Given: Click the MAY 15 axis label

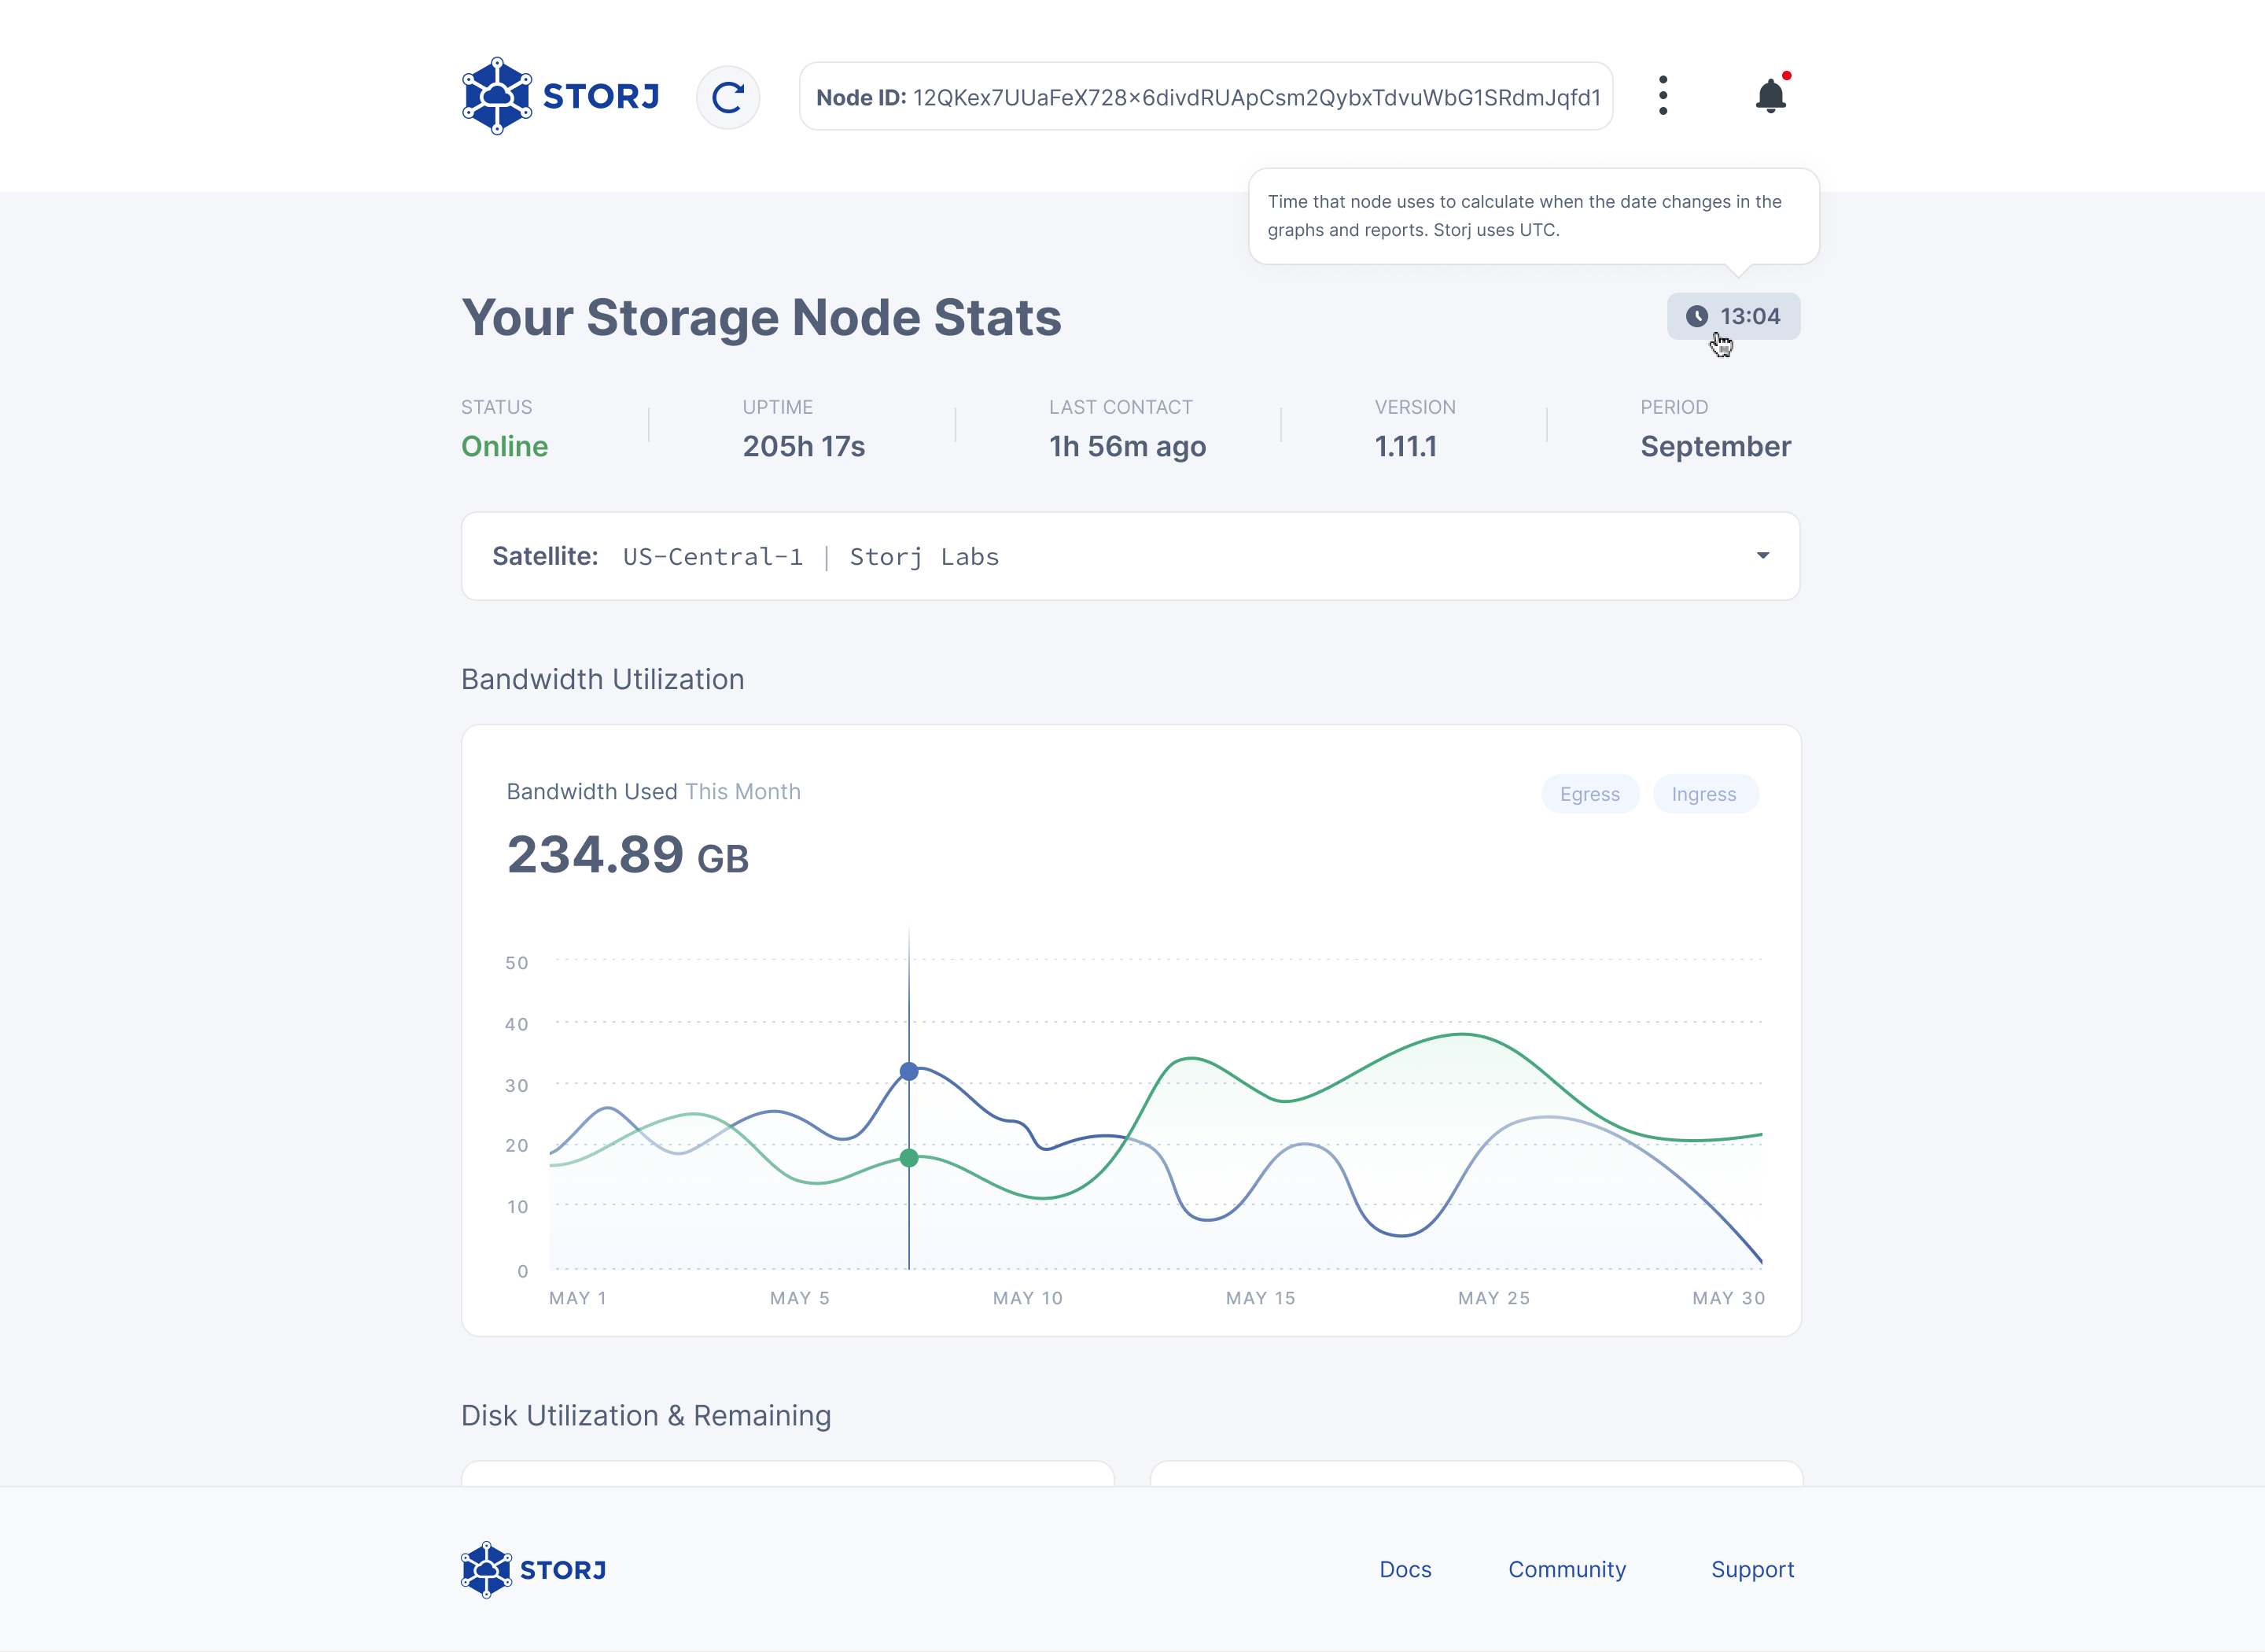Looking at the screenshot, I should pos(1259,1298).
